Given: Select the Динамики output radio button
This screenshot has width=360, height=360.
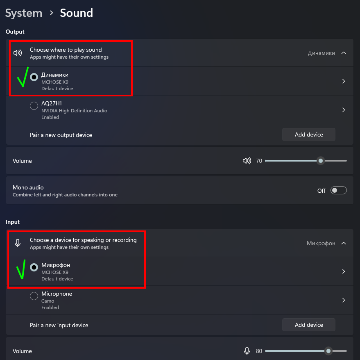Looking at the screenshot, I should point(34,77).
